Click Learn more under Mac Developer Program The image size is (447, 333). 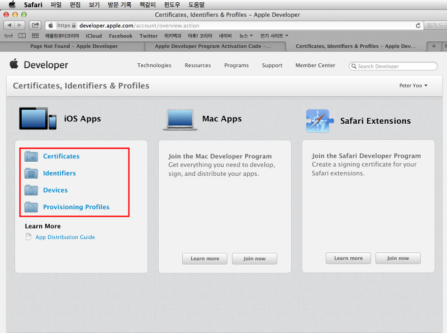pos(205,259)
